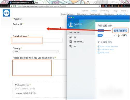Click the small icon inside Device ID field
The width and height of the screenshot is (130, 100).
point(61,28)
